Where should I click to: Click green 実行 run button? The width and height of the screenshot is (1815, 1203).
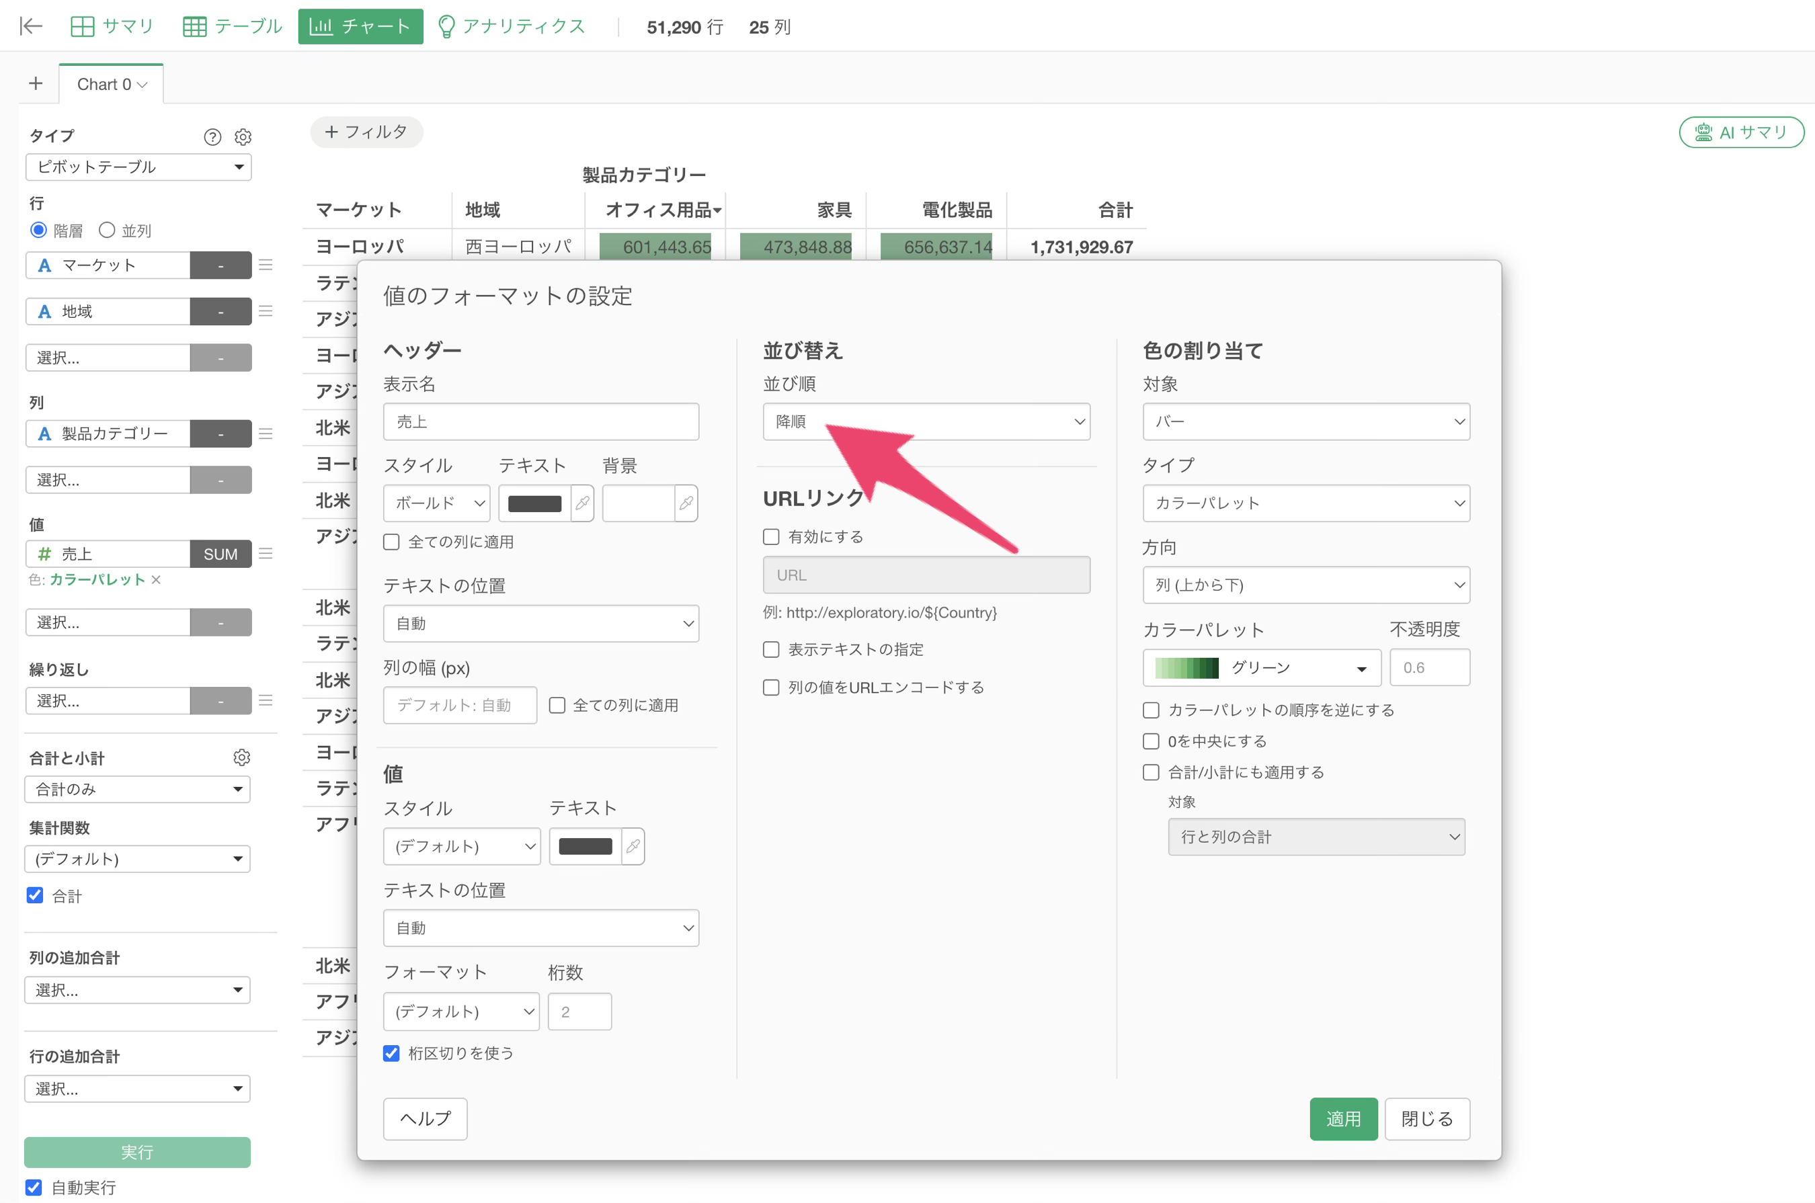click(x=137, y=1152)
